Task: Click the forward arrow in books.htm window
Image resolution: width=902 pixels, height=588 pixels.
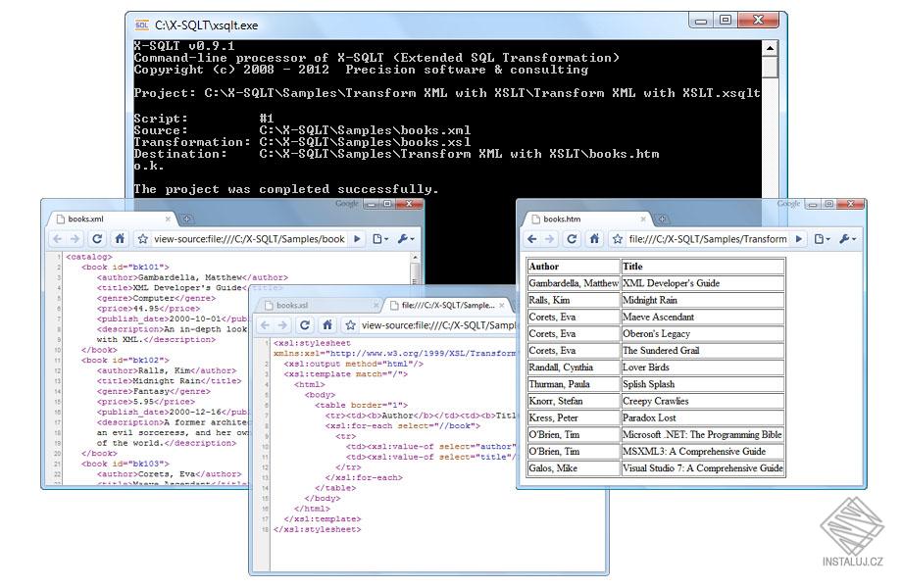Action: 550,239
